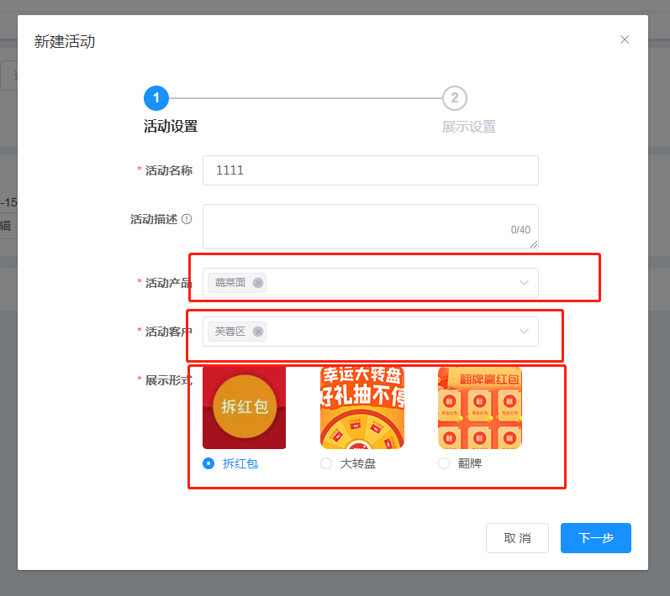Select the 拆红包 radio button

click(208, 463)
